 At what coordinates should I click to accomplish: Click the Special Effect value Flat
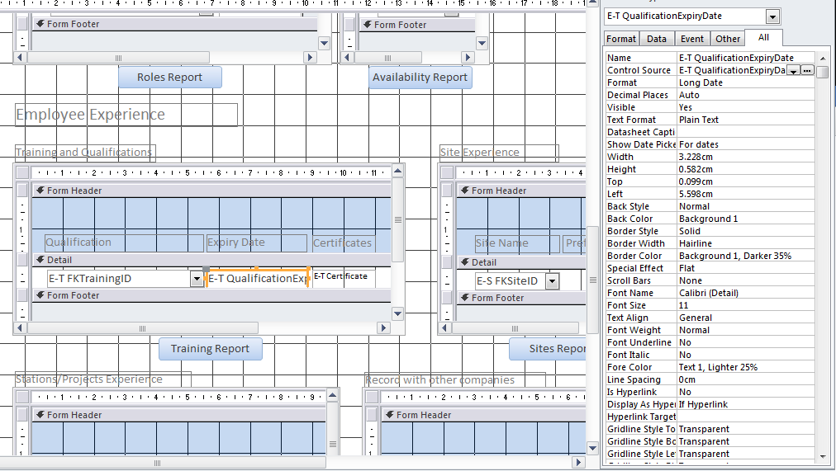coord(746,268)
